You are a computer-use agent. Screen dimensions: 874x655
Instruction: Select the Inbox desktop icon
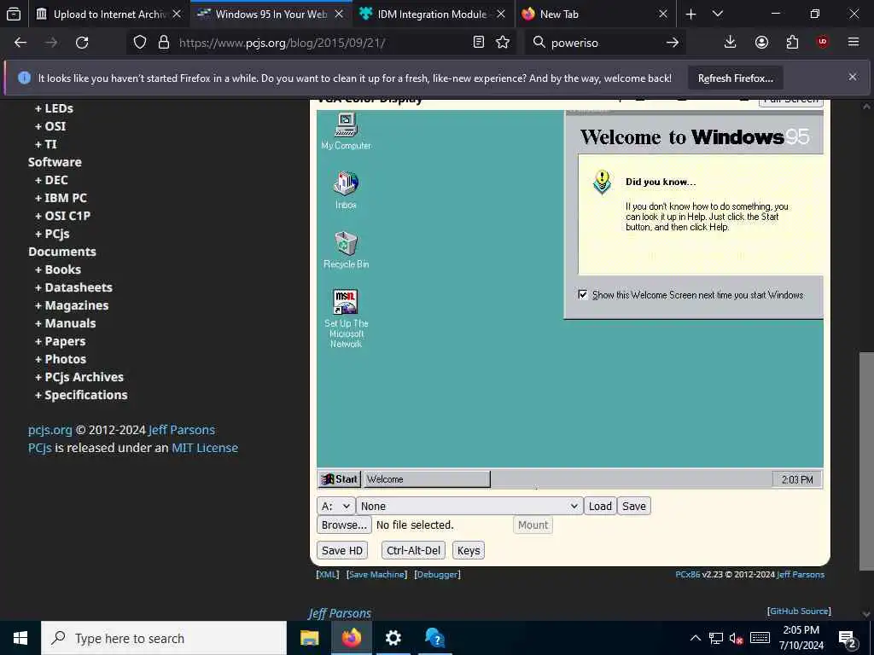tap(346, 190)
